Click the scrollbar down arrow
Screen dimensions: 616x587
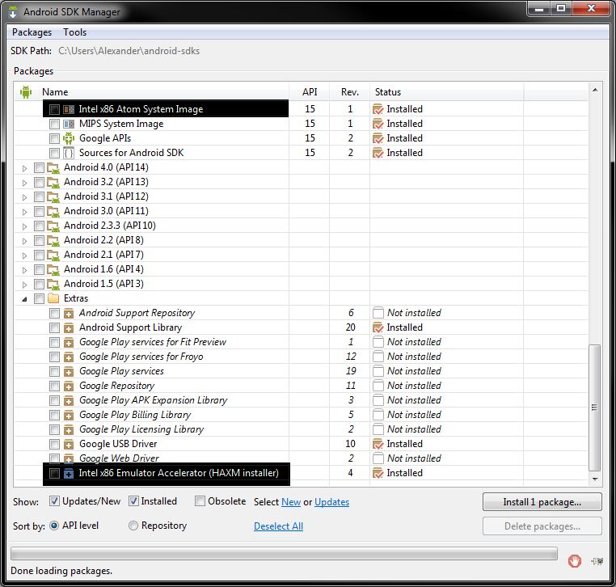pyautogui.click(x=595, y=479)
